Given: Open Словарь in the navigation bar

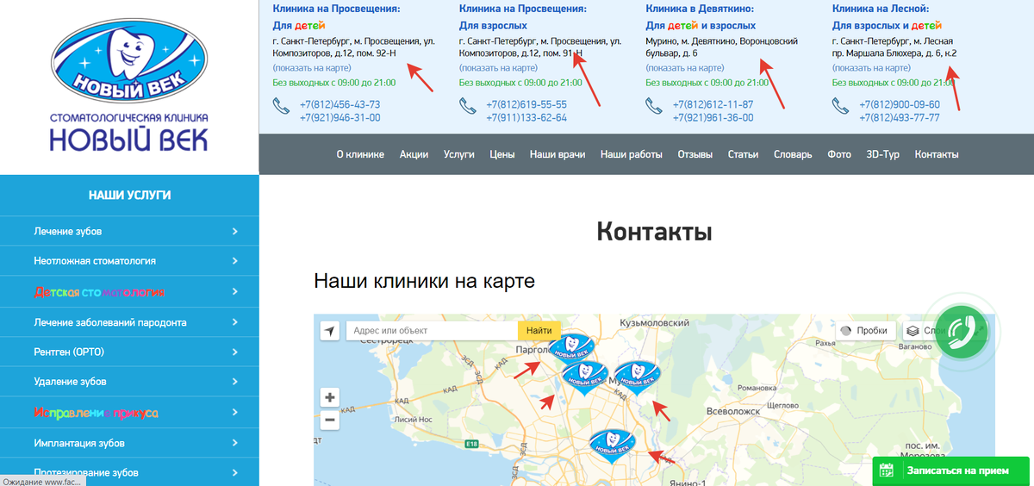Looking at the screenshot, I should [x=793, y=154].
